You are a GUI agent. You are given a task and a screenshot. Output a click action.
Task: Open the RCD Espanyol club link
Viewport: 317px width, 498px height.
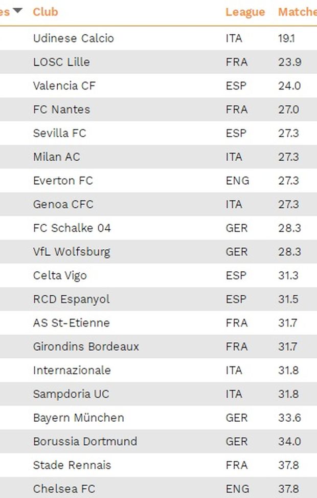point(71,299)
